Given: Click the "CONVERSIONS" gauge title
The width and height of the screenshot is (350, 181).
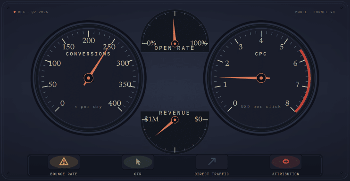Looking at the screenshot, I should click(88, 54).
